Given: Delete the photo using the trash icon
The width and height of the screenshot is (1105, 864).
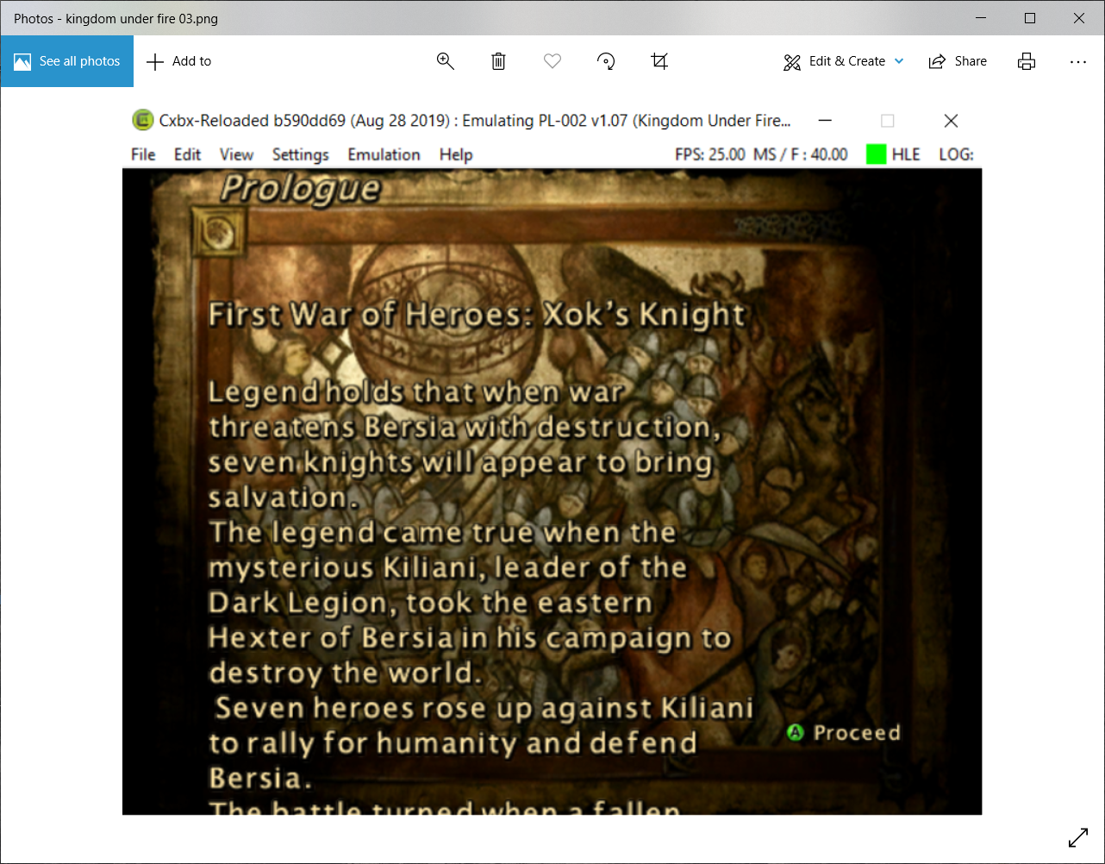Looking at the screenshot, I should click(x=498, y=61).
